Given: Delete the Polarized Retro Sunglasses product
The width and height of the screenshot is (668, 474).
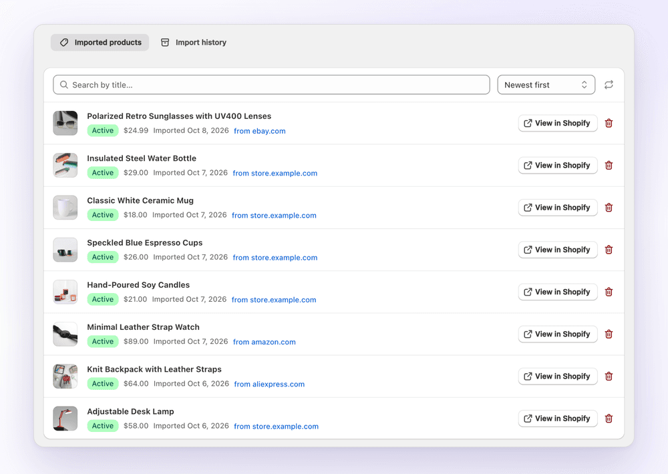Looking at the screenshot, I should [x=609, y=123].
